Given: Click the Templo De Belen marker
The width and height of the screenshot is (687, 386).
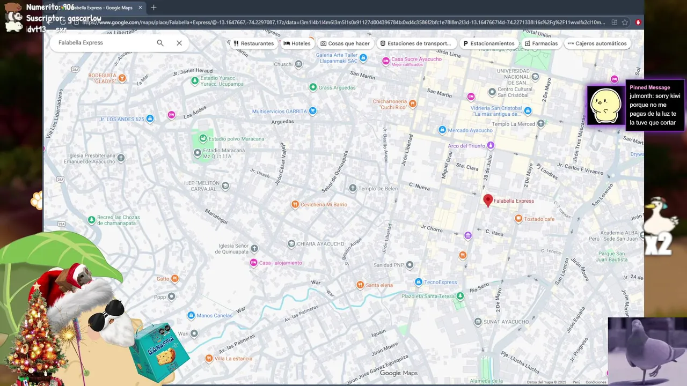Looking at the screenshot, I should (353, 188).
